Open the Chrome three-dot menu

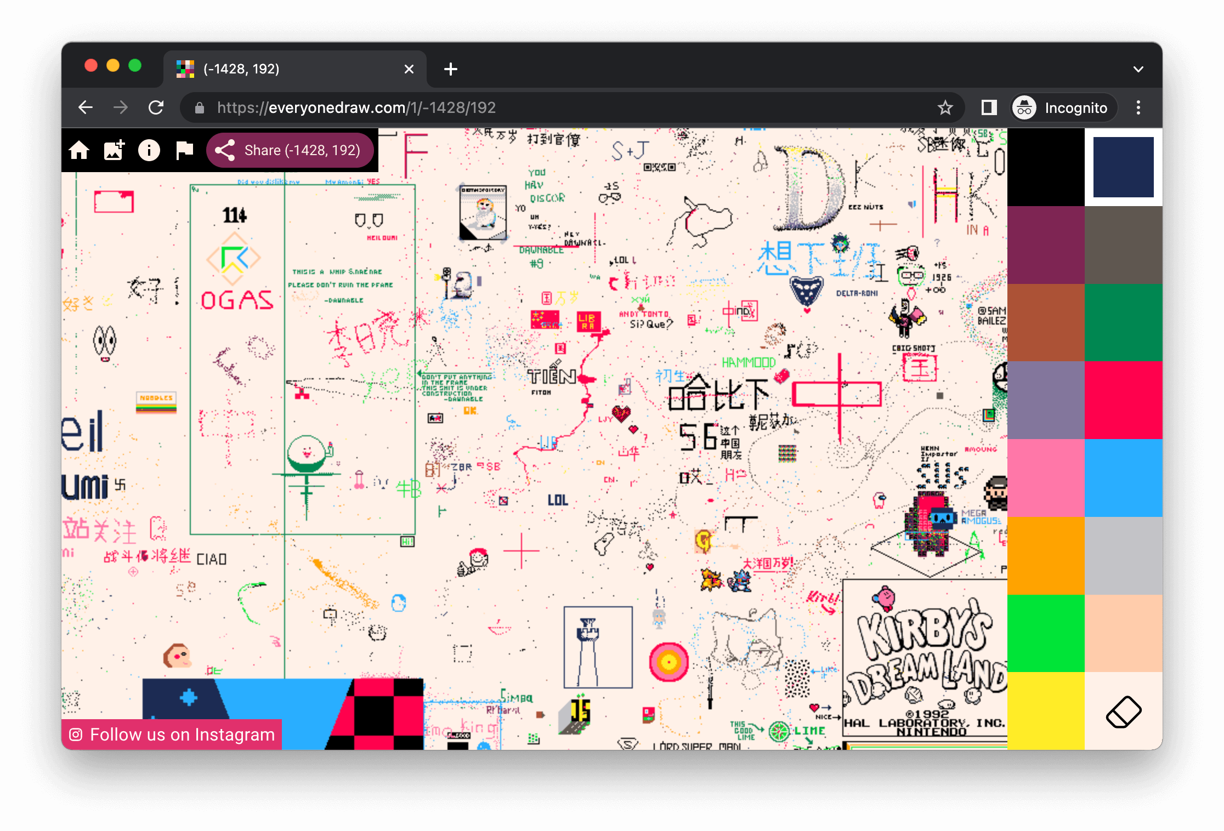coord(1138,107)
